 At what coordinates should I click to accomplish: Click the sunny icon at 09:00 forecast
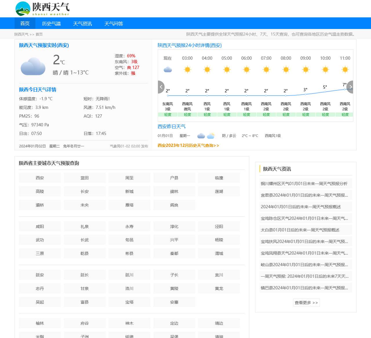pos(305,70)
